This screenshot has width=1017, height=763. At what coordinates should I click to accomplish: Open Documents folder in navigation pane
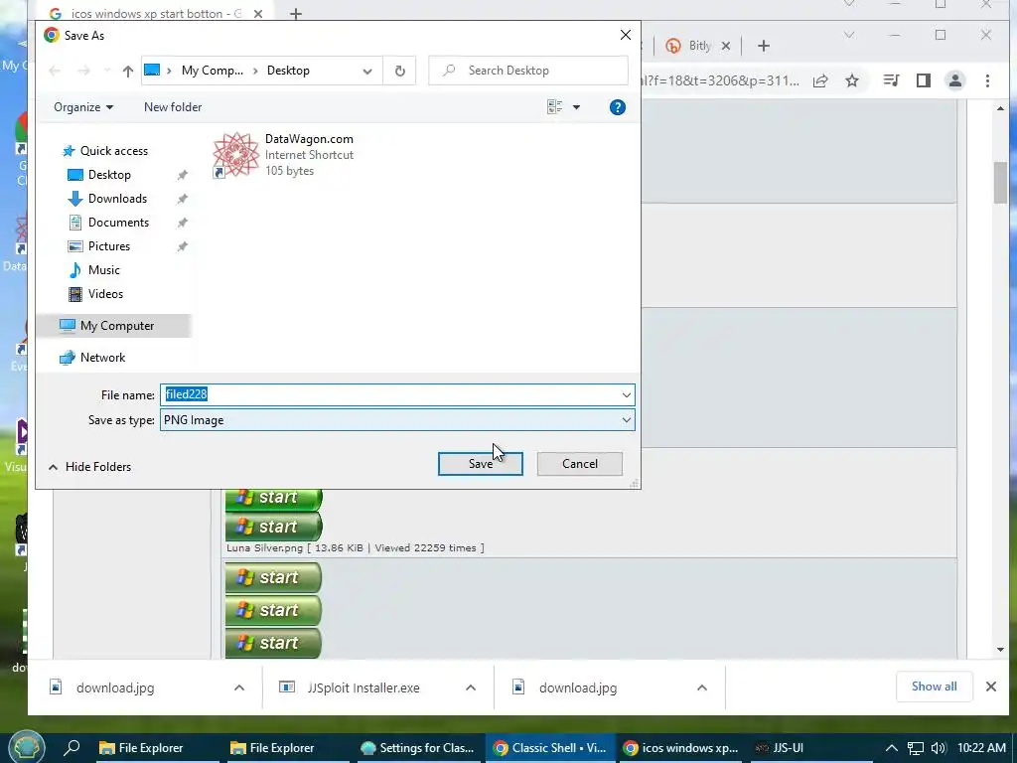118,223
